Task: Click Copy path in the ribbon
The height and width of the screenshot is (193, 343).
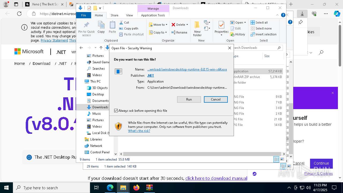Action: coord(129,28)
